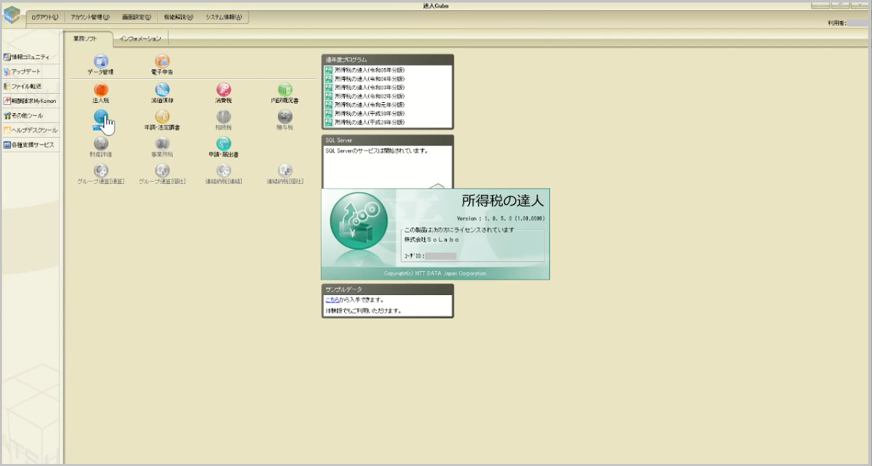Click the 達人Cube logo icon
Screen dimensions: 872x466
coord(12,15)
